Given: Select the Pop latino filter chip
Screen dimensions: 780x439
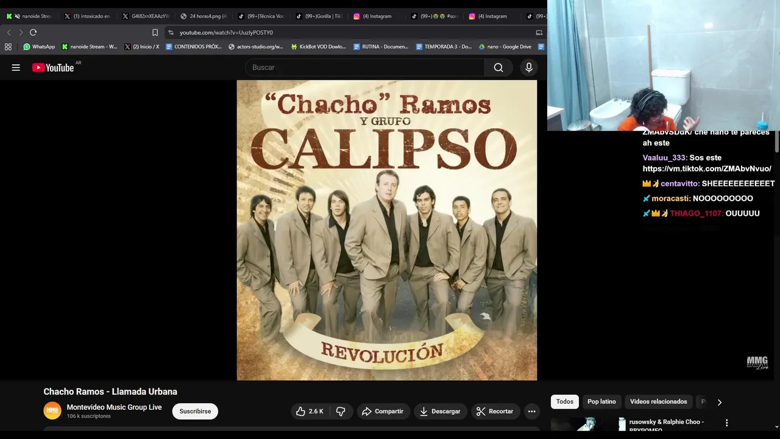Looking at the screenshot, I should [x=601, y=402].
